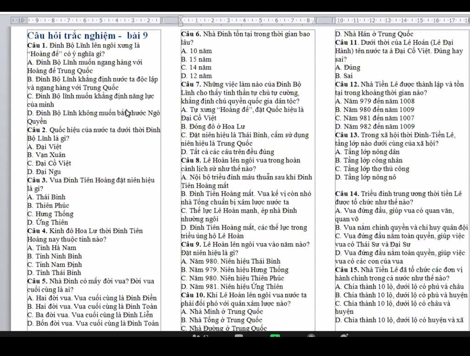470x356 pixels.
Task: Select 'D. Tầng lớp nông nô'
Action: [365, 177]
